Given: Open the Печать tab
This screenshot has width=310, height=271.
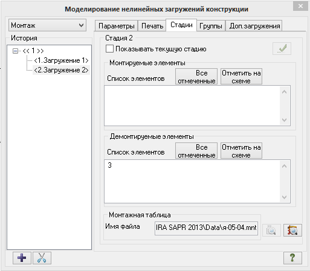Looking at the screenshot, I should click(152, 26).
